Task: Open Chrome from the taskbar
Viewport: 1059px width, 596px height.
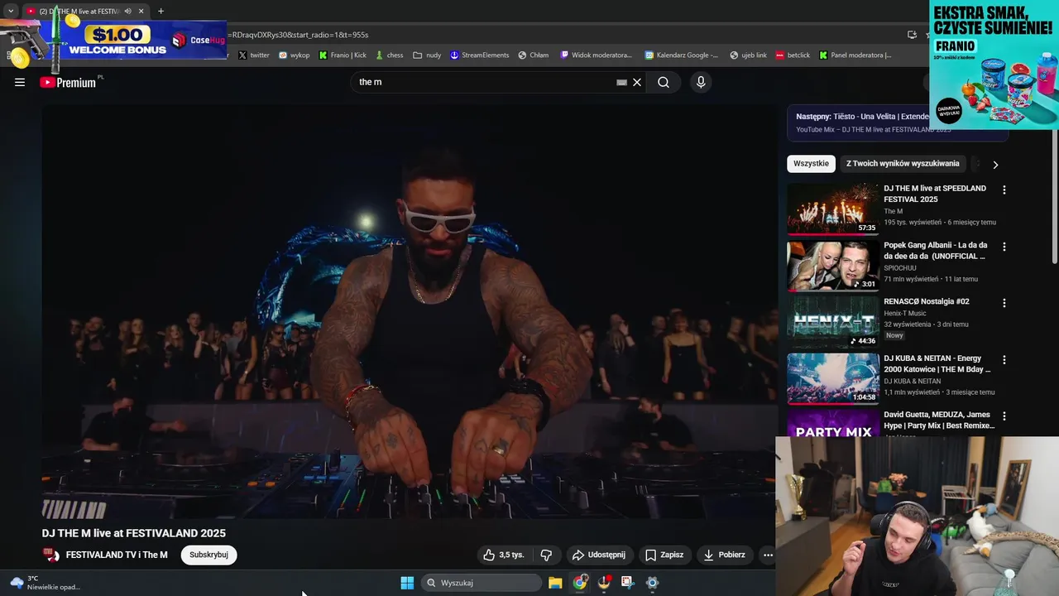Action: pyautogui.click(x=580, y=583)
